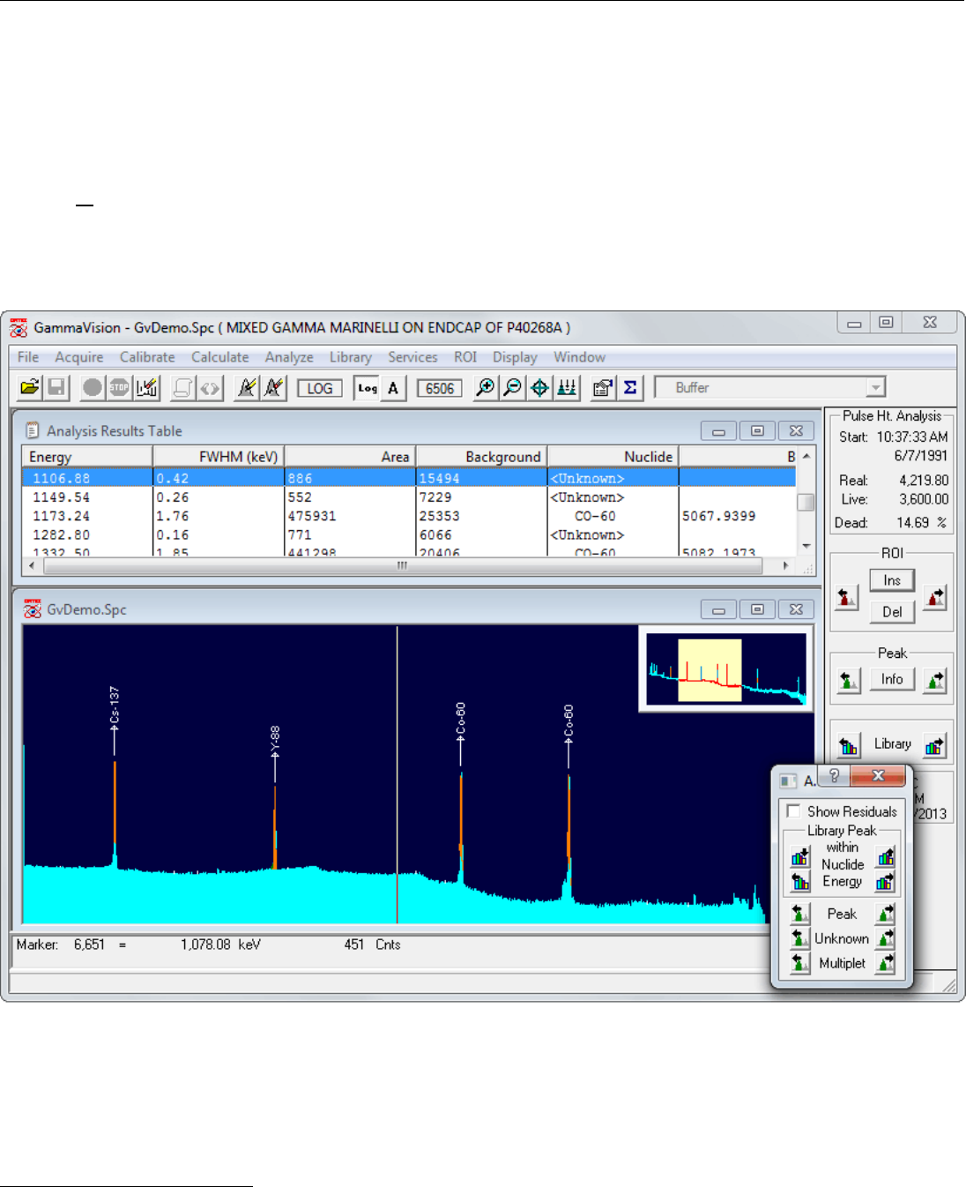The height and width of the screenshot is (1187, 966).
Task: Click next peak icon right of Info
Action: point(935,680)
